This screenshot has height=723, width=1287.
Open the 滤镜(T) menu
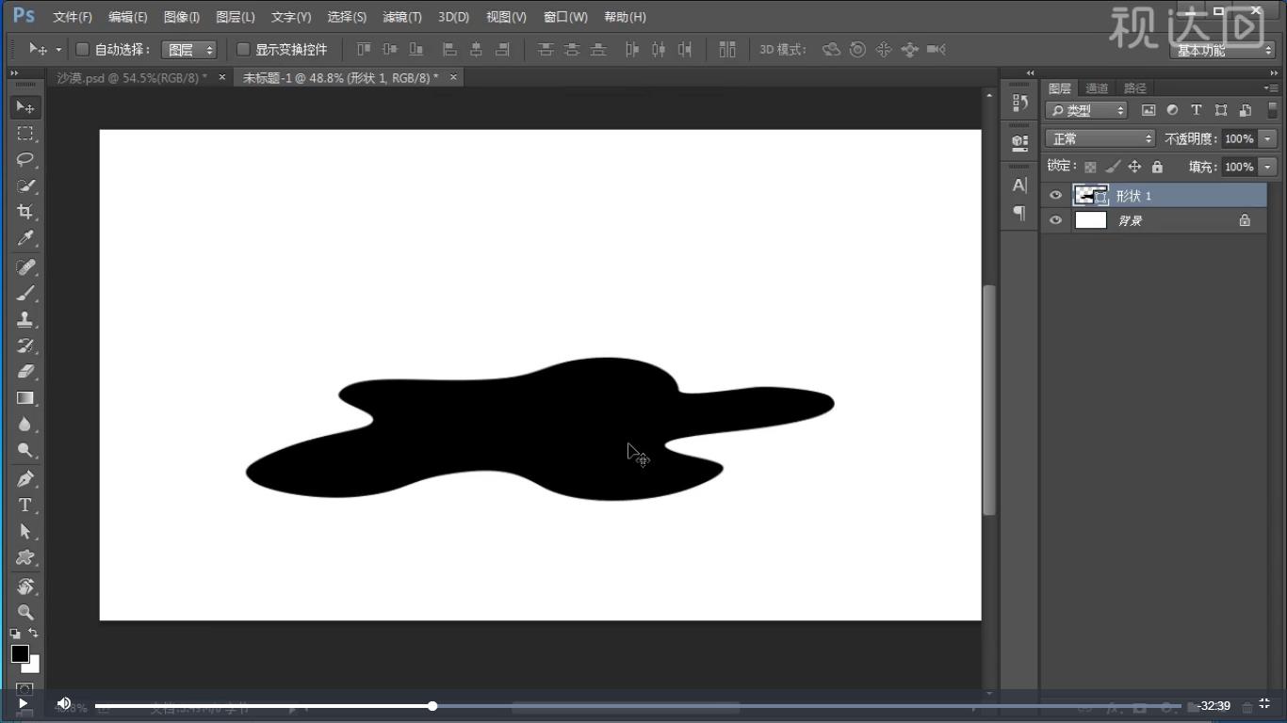[401, 17]
